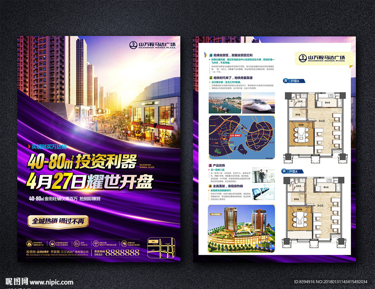Click the small MAANSHAN WANDA PLAZA text beside the headline
Viewport: 375px width, 289px height.
(147, 166)
